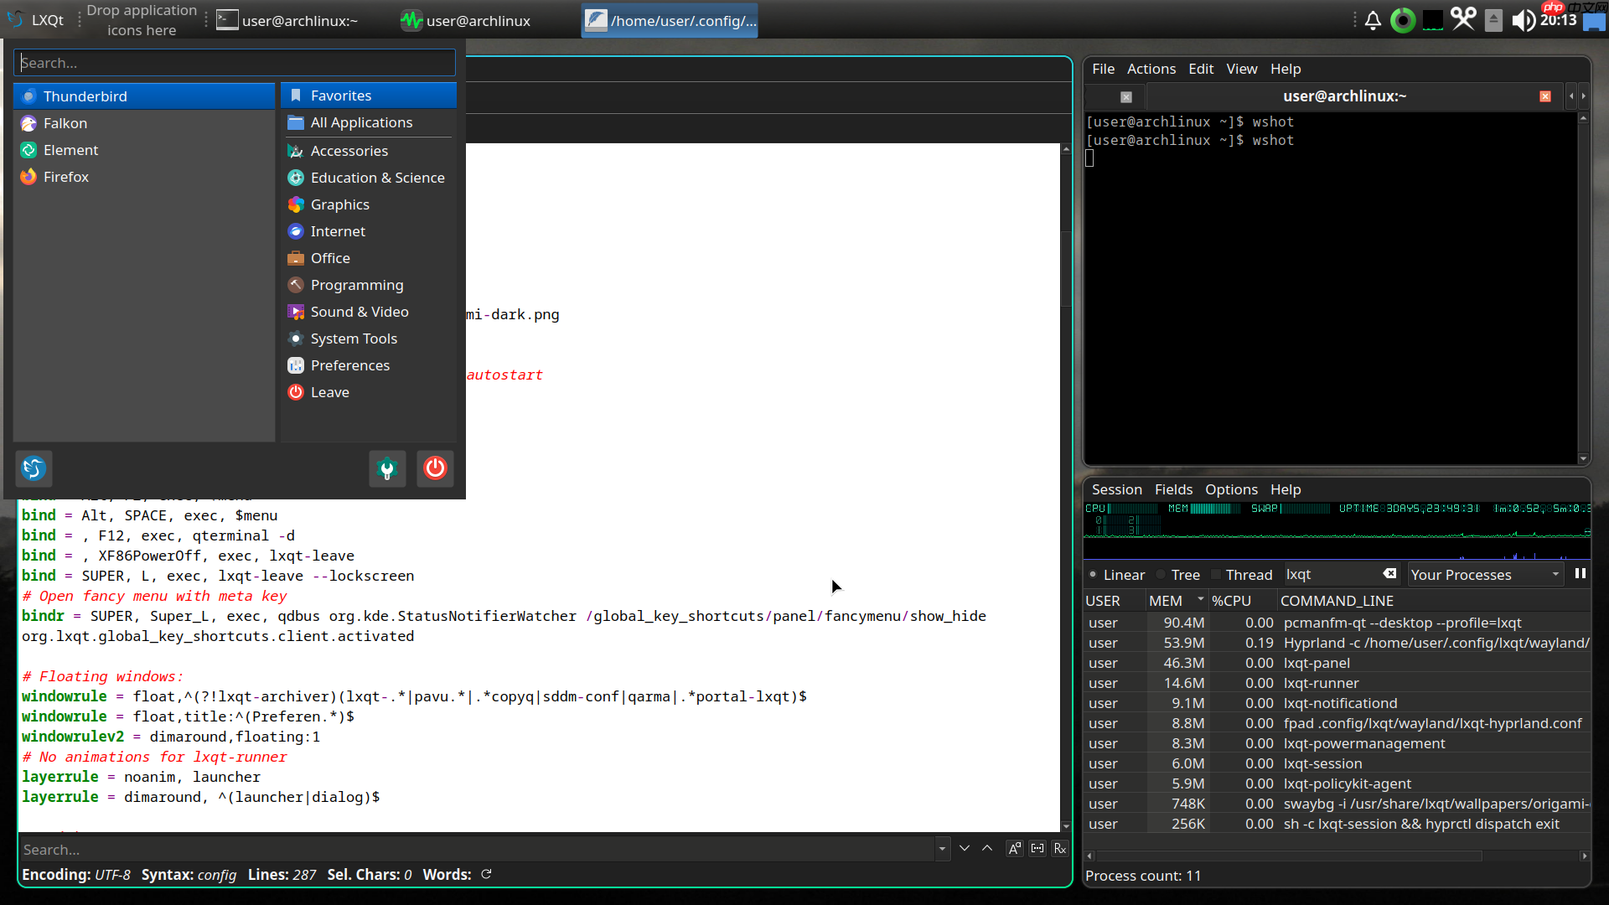Toggle regular expression search option

[x=1060, y=849]
